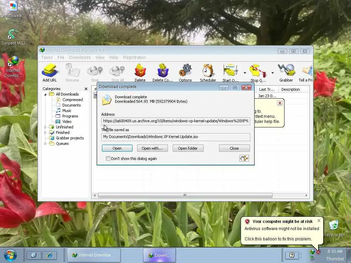The image size is (351, 263).
Task: Open the Windows Start orb
Action: 10,255
